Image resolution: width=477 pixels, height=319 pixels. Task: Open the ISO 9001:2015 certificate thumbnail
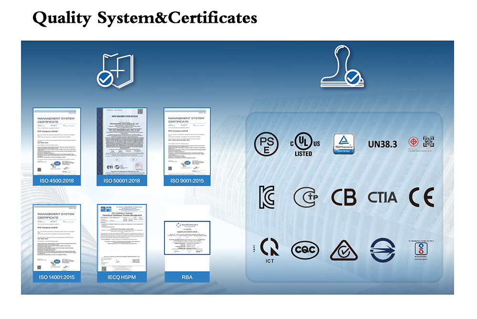tap(187, 142)
